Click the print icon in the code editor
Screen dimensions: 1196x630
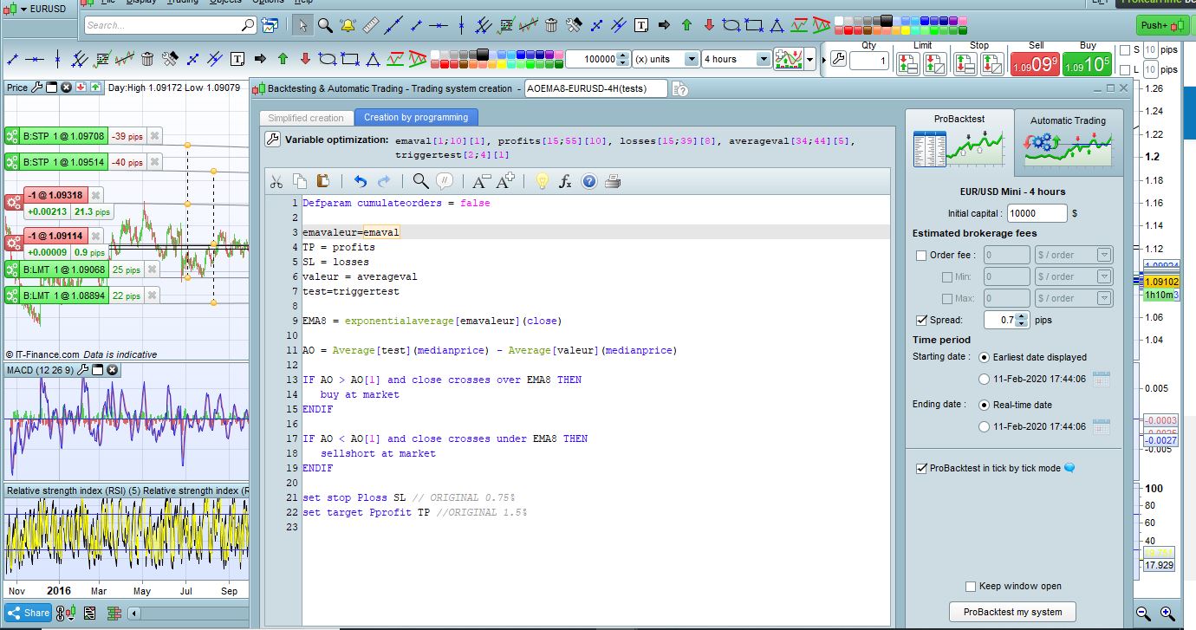pos(612,181)
